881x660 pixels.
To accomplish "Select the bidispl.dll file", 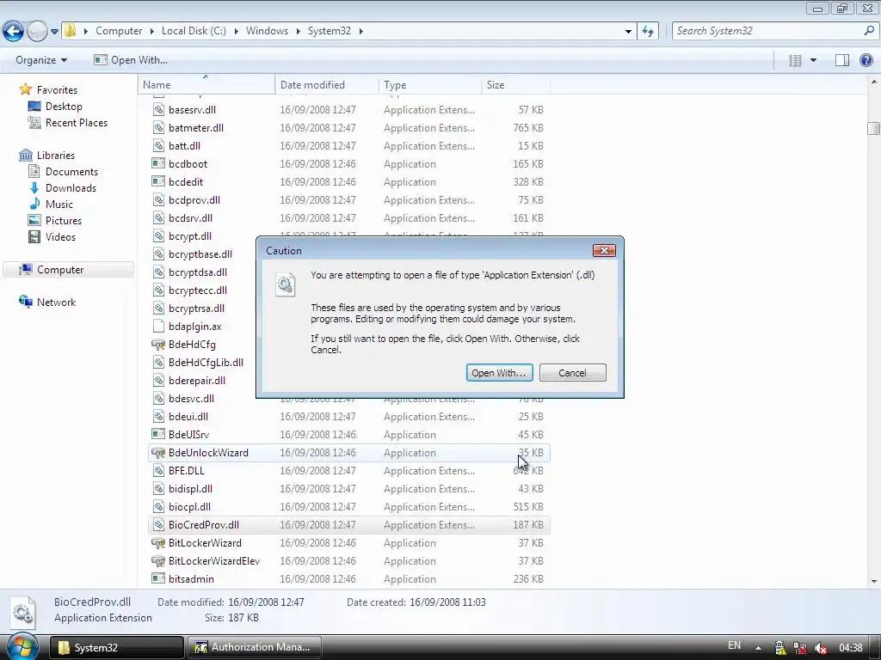I will click(190, 488).
